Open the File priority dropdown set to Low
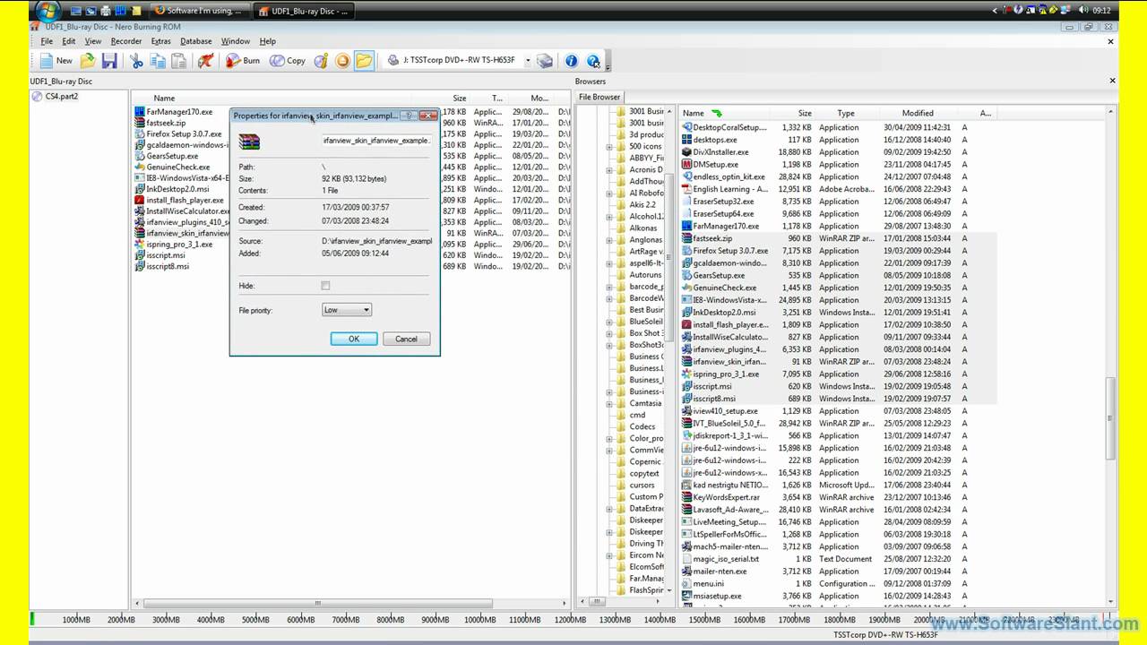This screenshot has width=1147, height=645. [346, 310]
